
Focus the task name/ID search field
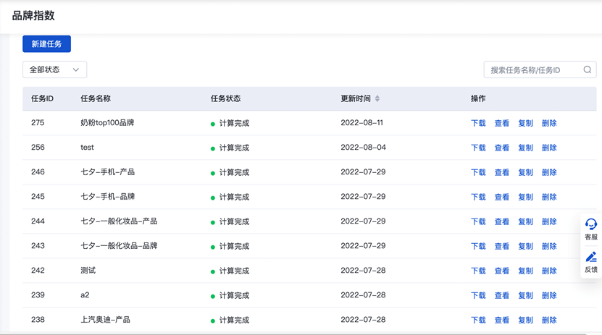[532, 70]
